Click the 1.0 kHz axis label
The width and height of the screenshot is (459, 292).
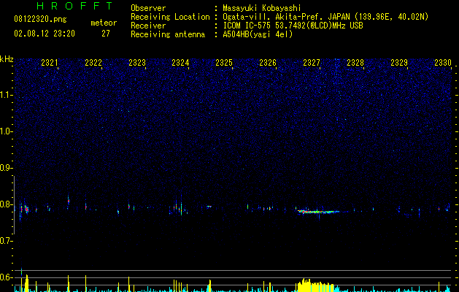[x=6, y=131]
